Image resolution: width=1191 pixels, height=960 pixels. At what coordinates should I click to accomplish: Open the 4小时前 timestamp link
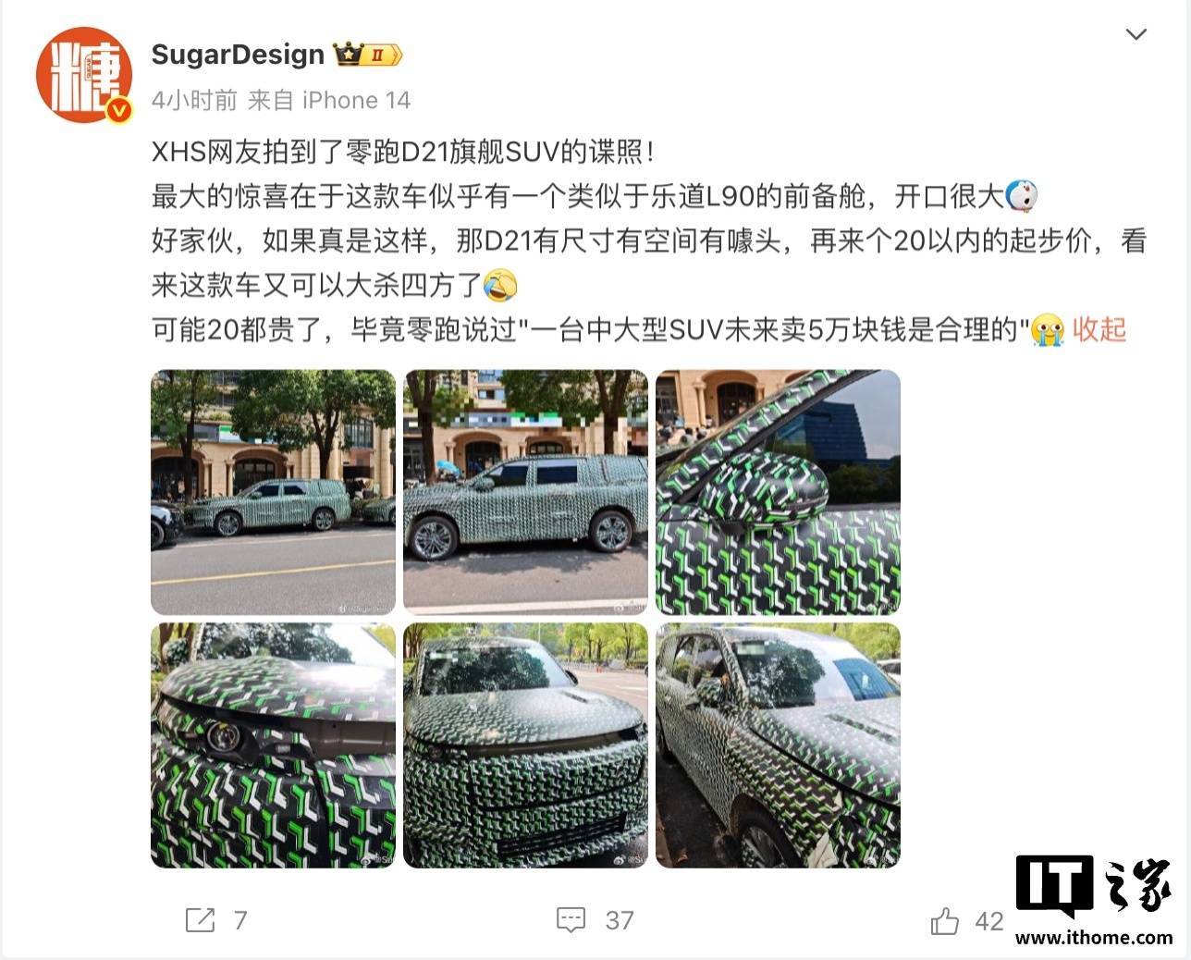[x=194, y=100]
